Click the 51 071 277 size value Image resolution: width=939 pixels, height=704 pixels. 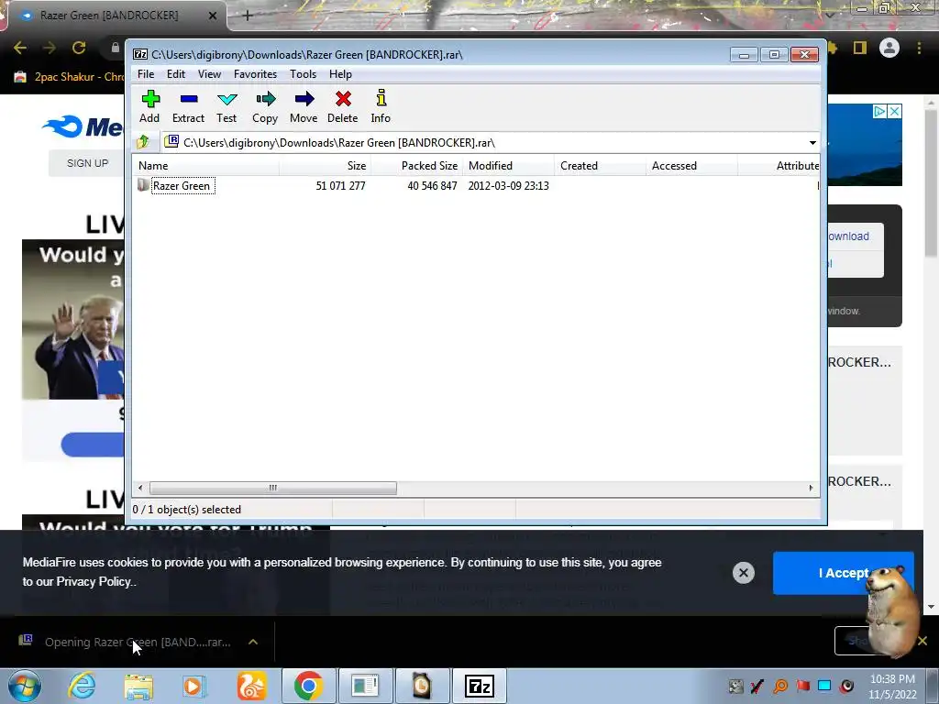pos(340,186)
